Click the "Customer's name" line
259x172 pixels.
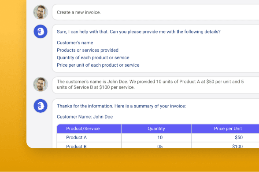(75, 43)
